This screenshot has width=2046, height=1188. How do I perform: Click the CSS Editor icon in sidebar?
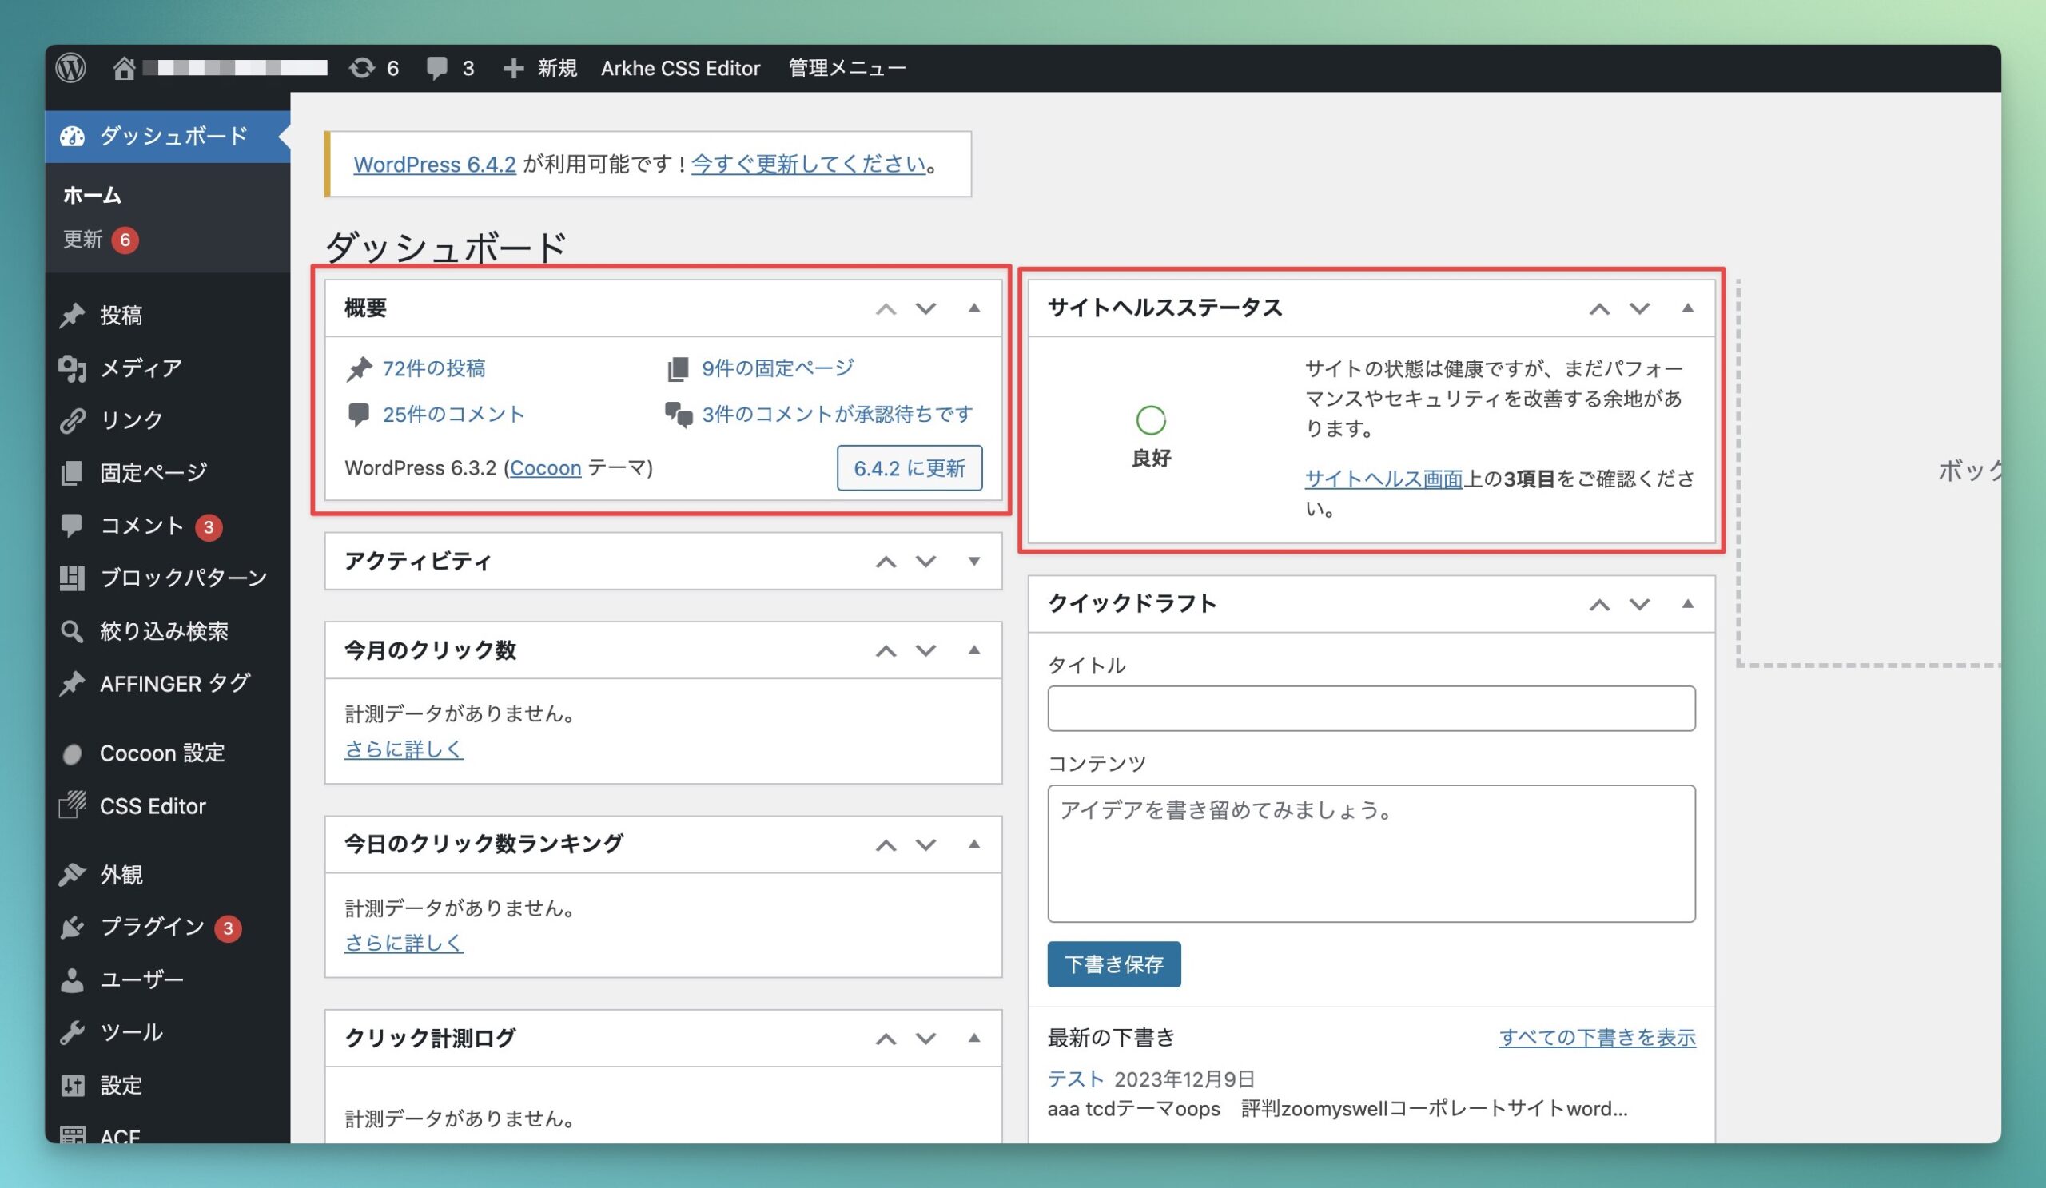click(72, 805)
